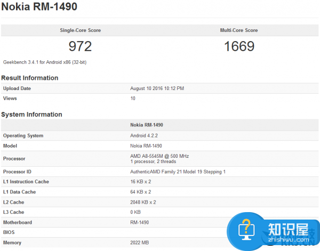Select the L3 Cache label
320x251 pixels.
[x=13, y=212]
